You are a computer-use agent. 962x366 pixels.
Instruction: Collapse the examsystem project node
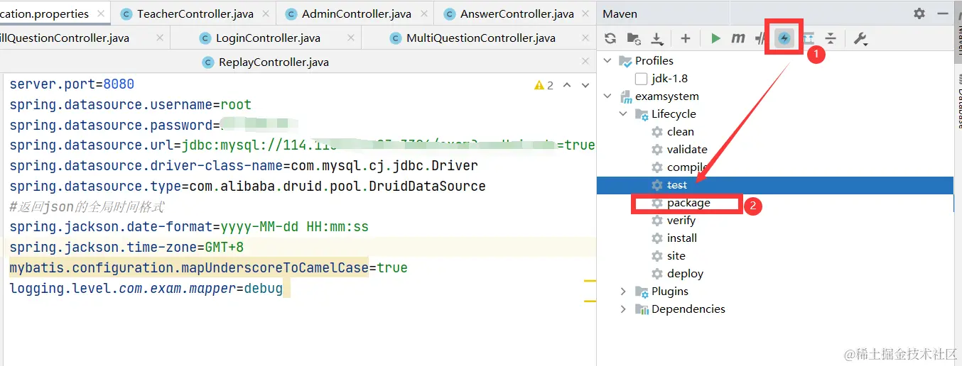click(607, 96)
